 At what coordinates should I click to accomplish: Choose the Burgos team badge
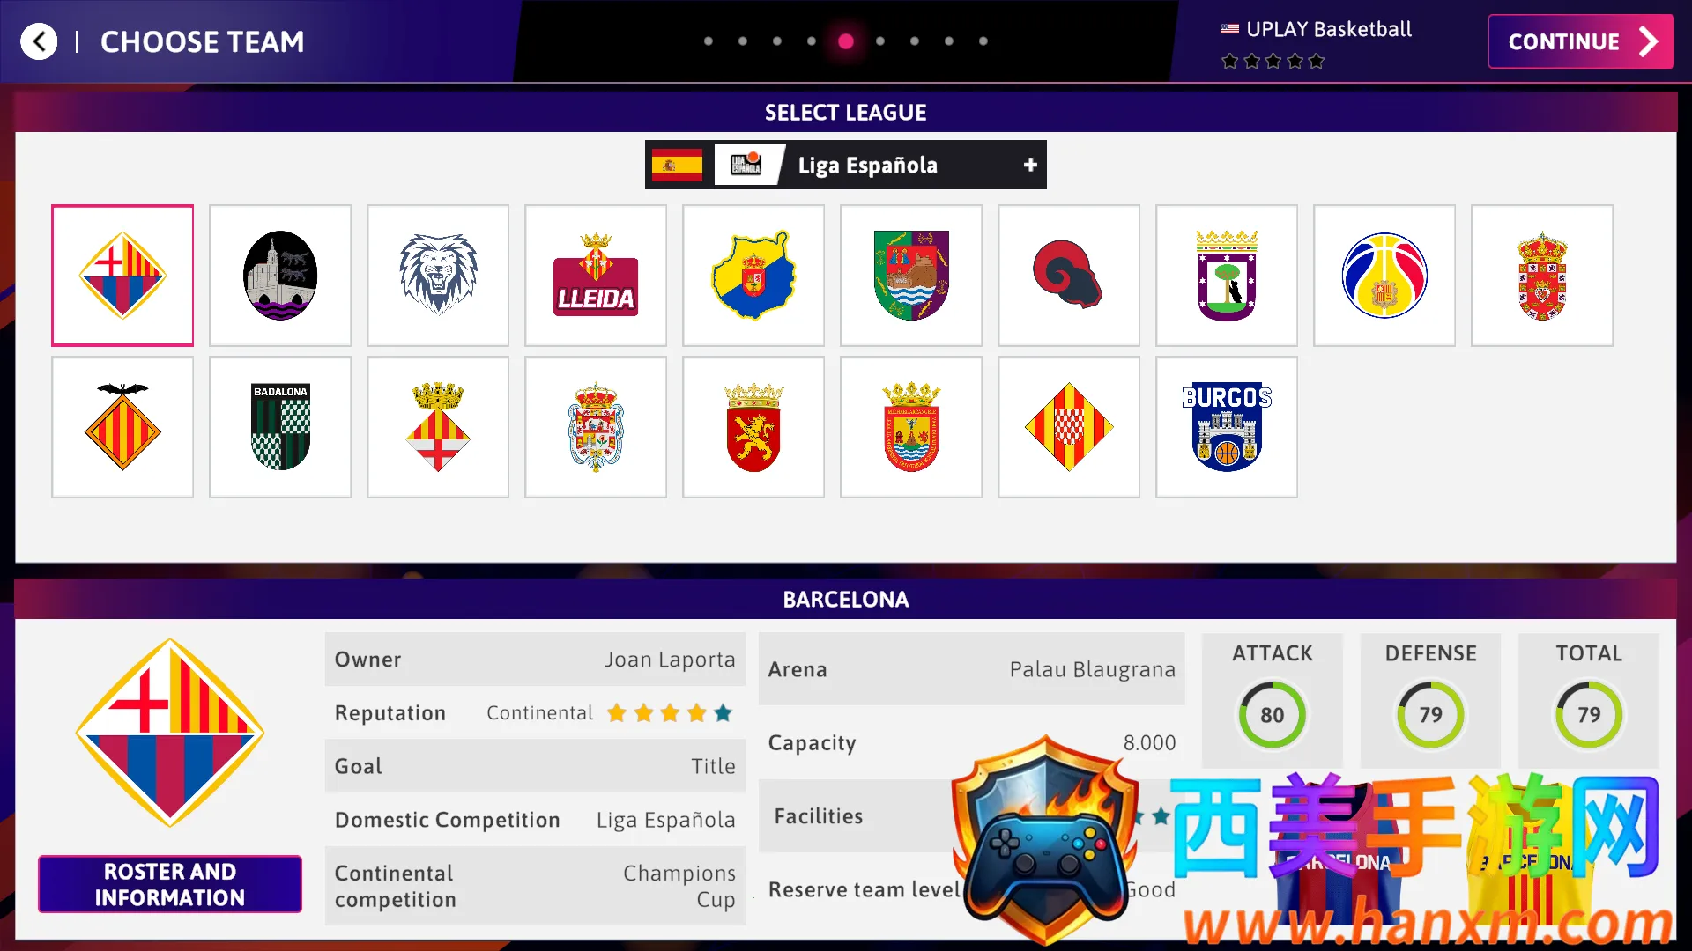point(1227,427)
